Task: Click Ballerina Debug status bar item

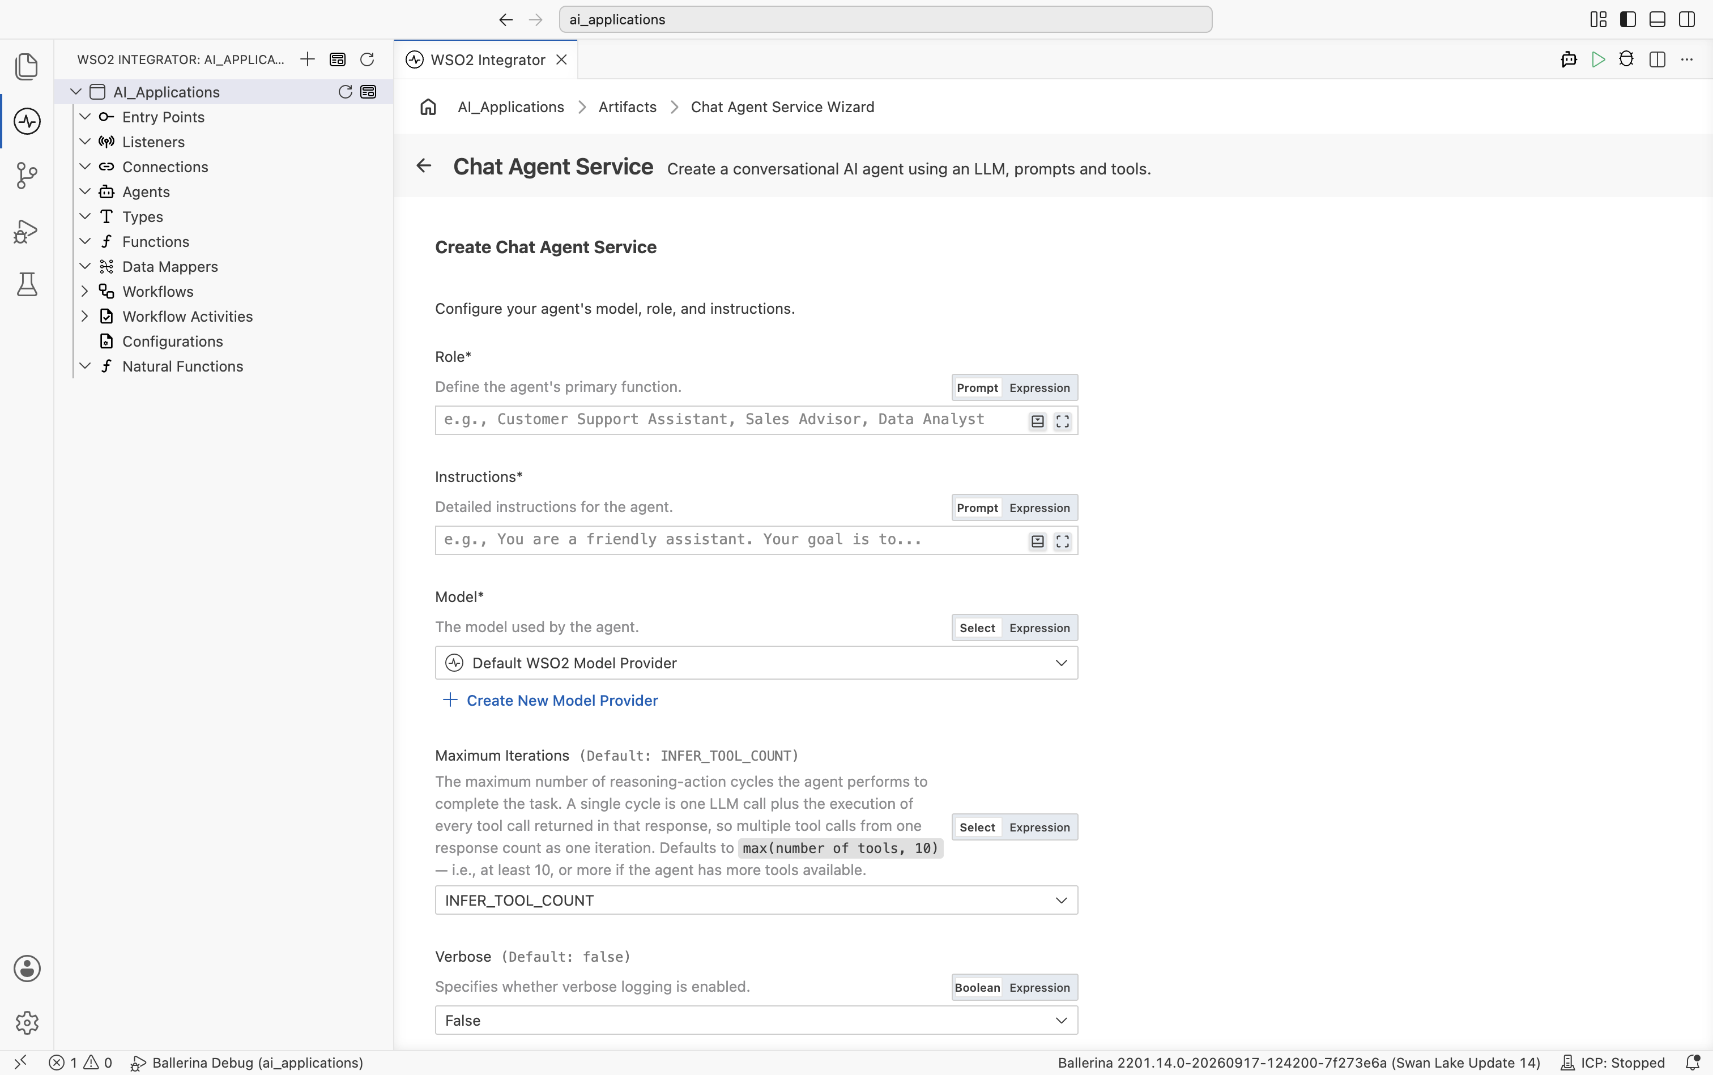Action: pos(247,1062)
